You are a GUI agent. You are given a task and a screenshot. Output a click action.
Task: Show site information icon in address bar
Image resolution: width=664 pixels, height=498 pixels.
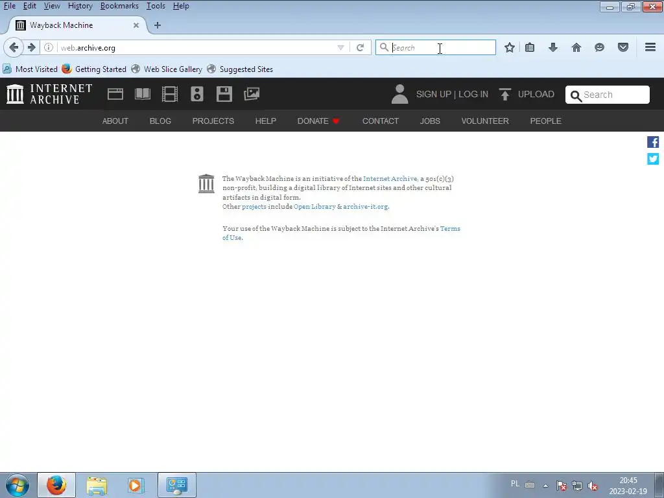click(49, 47)
